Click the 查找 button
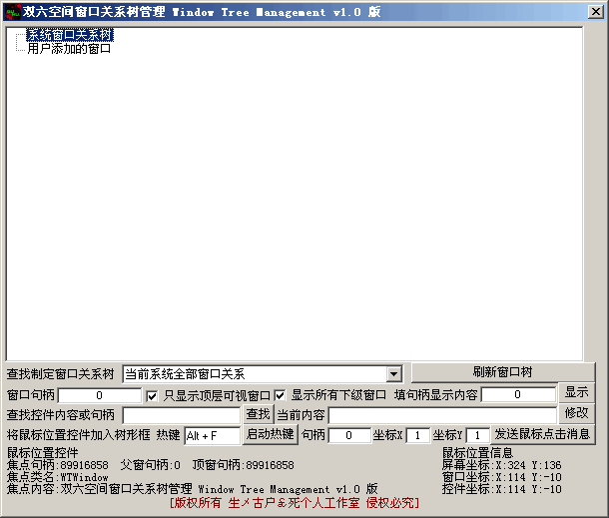609x518 pixels. pos(259,414)
